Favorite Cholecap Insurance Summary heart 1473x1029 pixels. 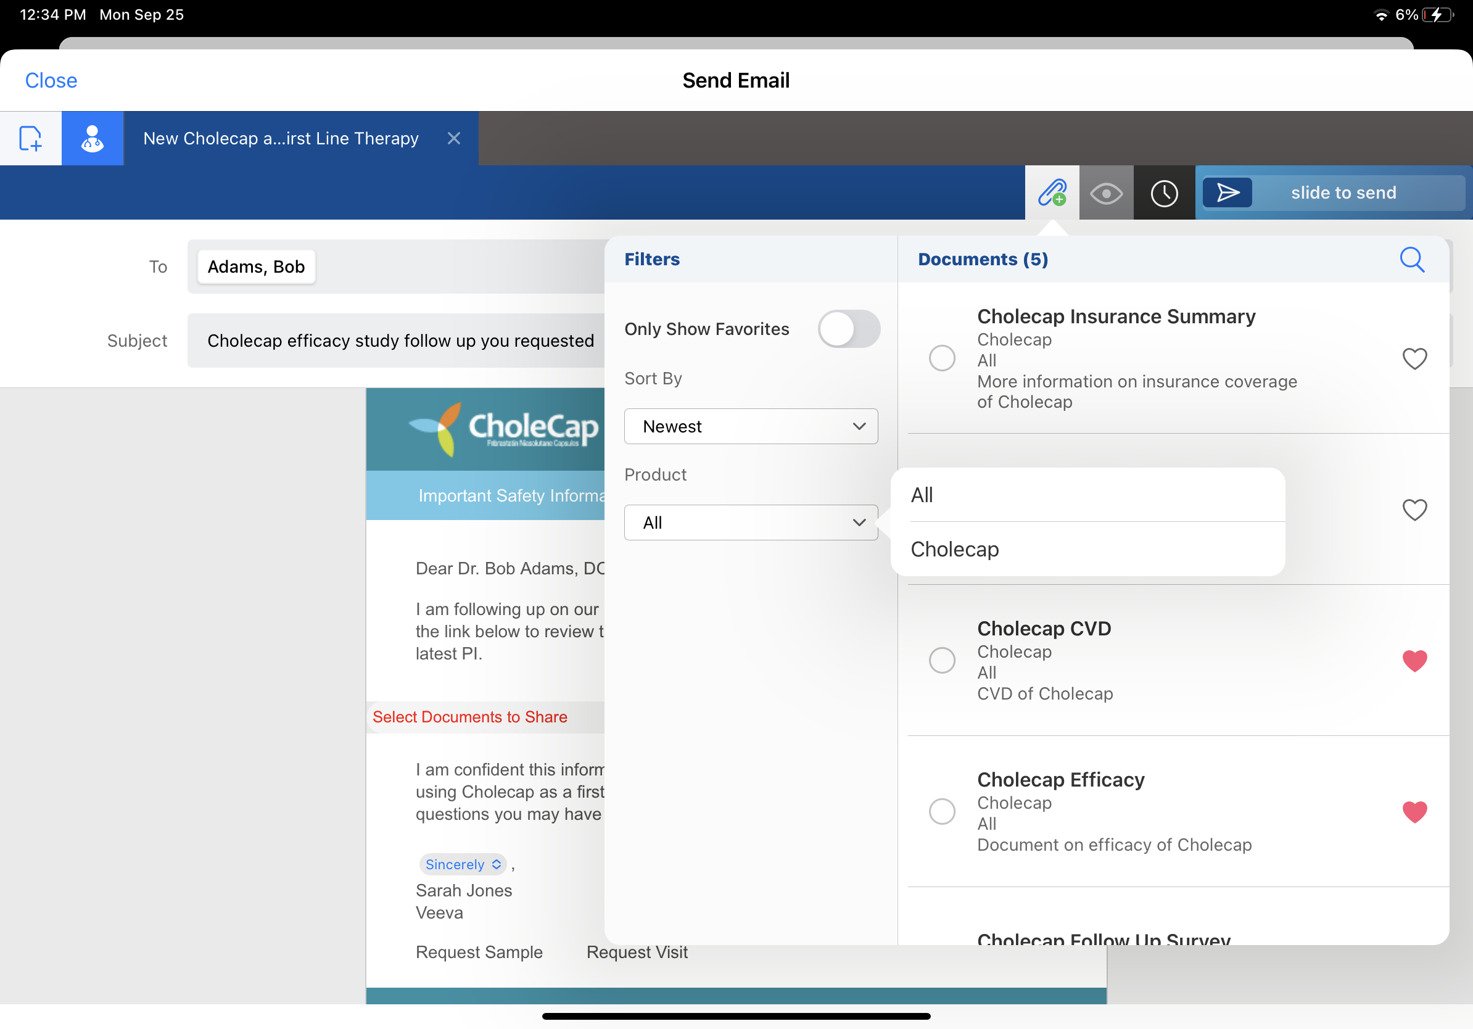click(x=1414, y=358)
